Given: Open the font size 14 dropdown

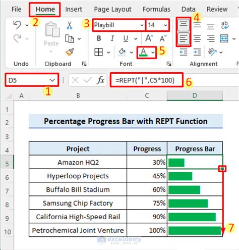Looking at the screenshot, I should pyautogui.click(x=165, y=25).
